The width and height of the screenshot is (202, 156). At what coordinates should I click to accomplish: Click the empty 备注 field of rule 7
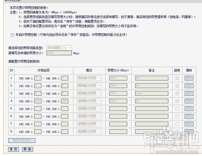152,124
